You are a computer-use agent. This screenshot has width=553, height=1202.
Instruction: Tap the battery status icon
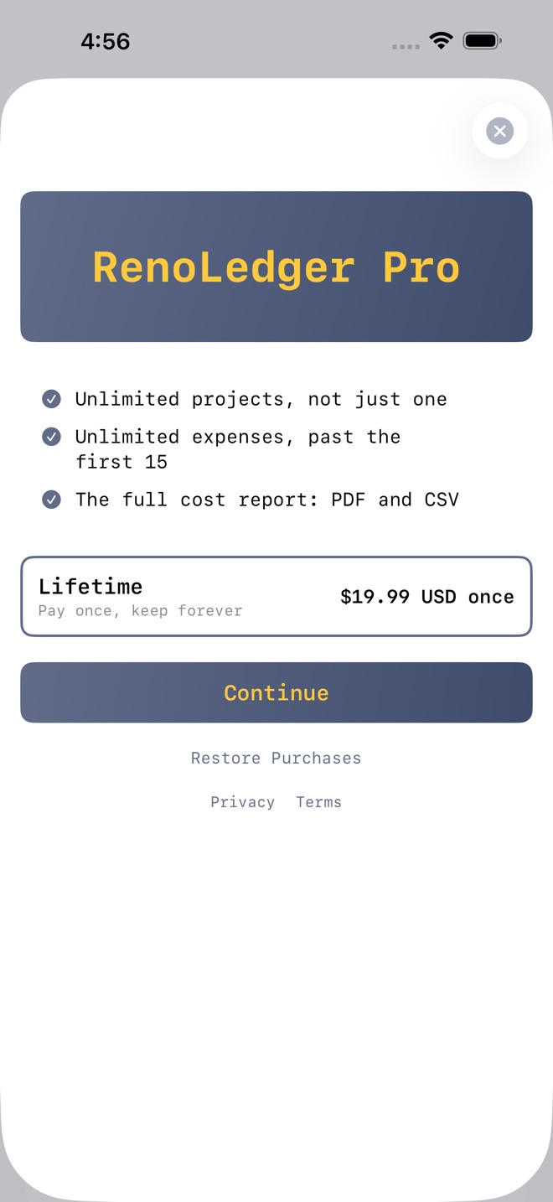point(482,40)
